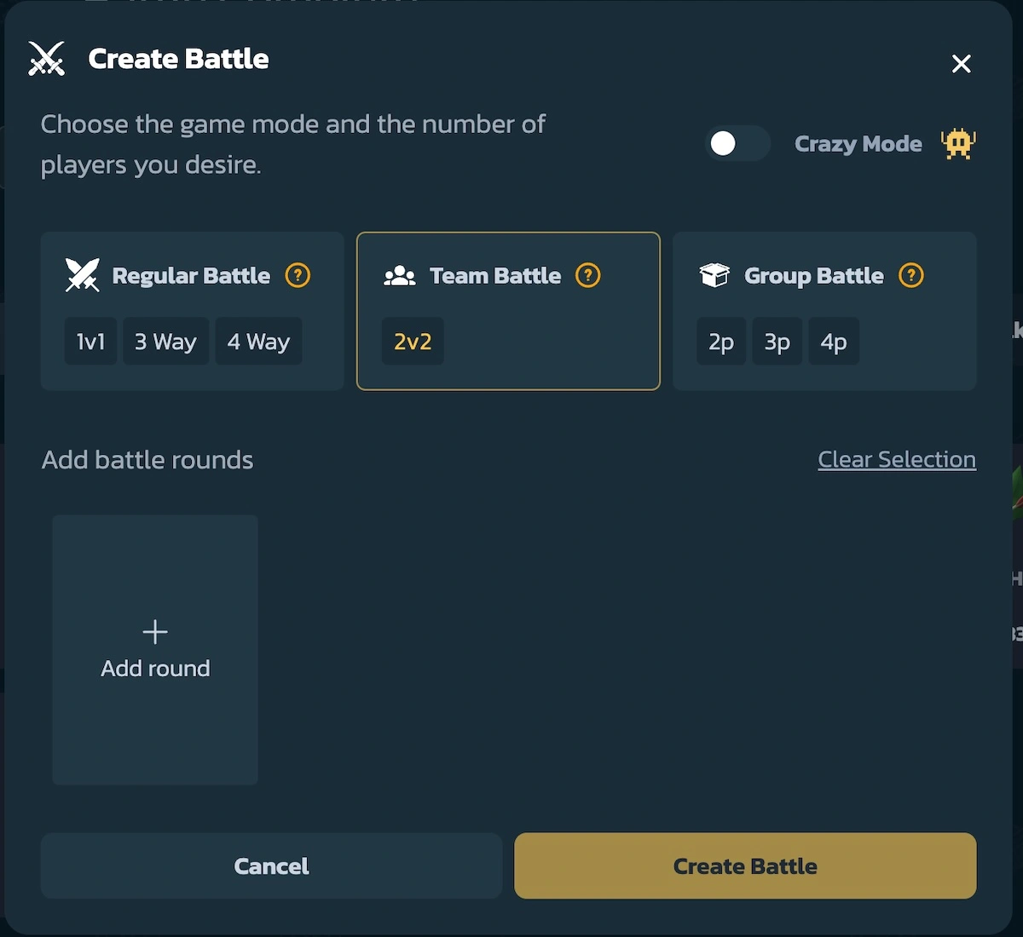Screen dimensions: 1023x937
Task: Select the Regular Battle swords icon
Action: tap(81, 274)
